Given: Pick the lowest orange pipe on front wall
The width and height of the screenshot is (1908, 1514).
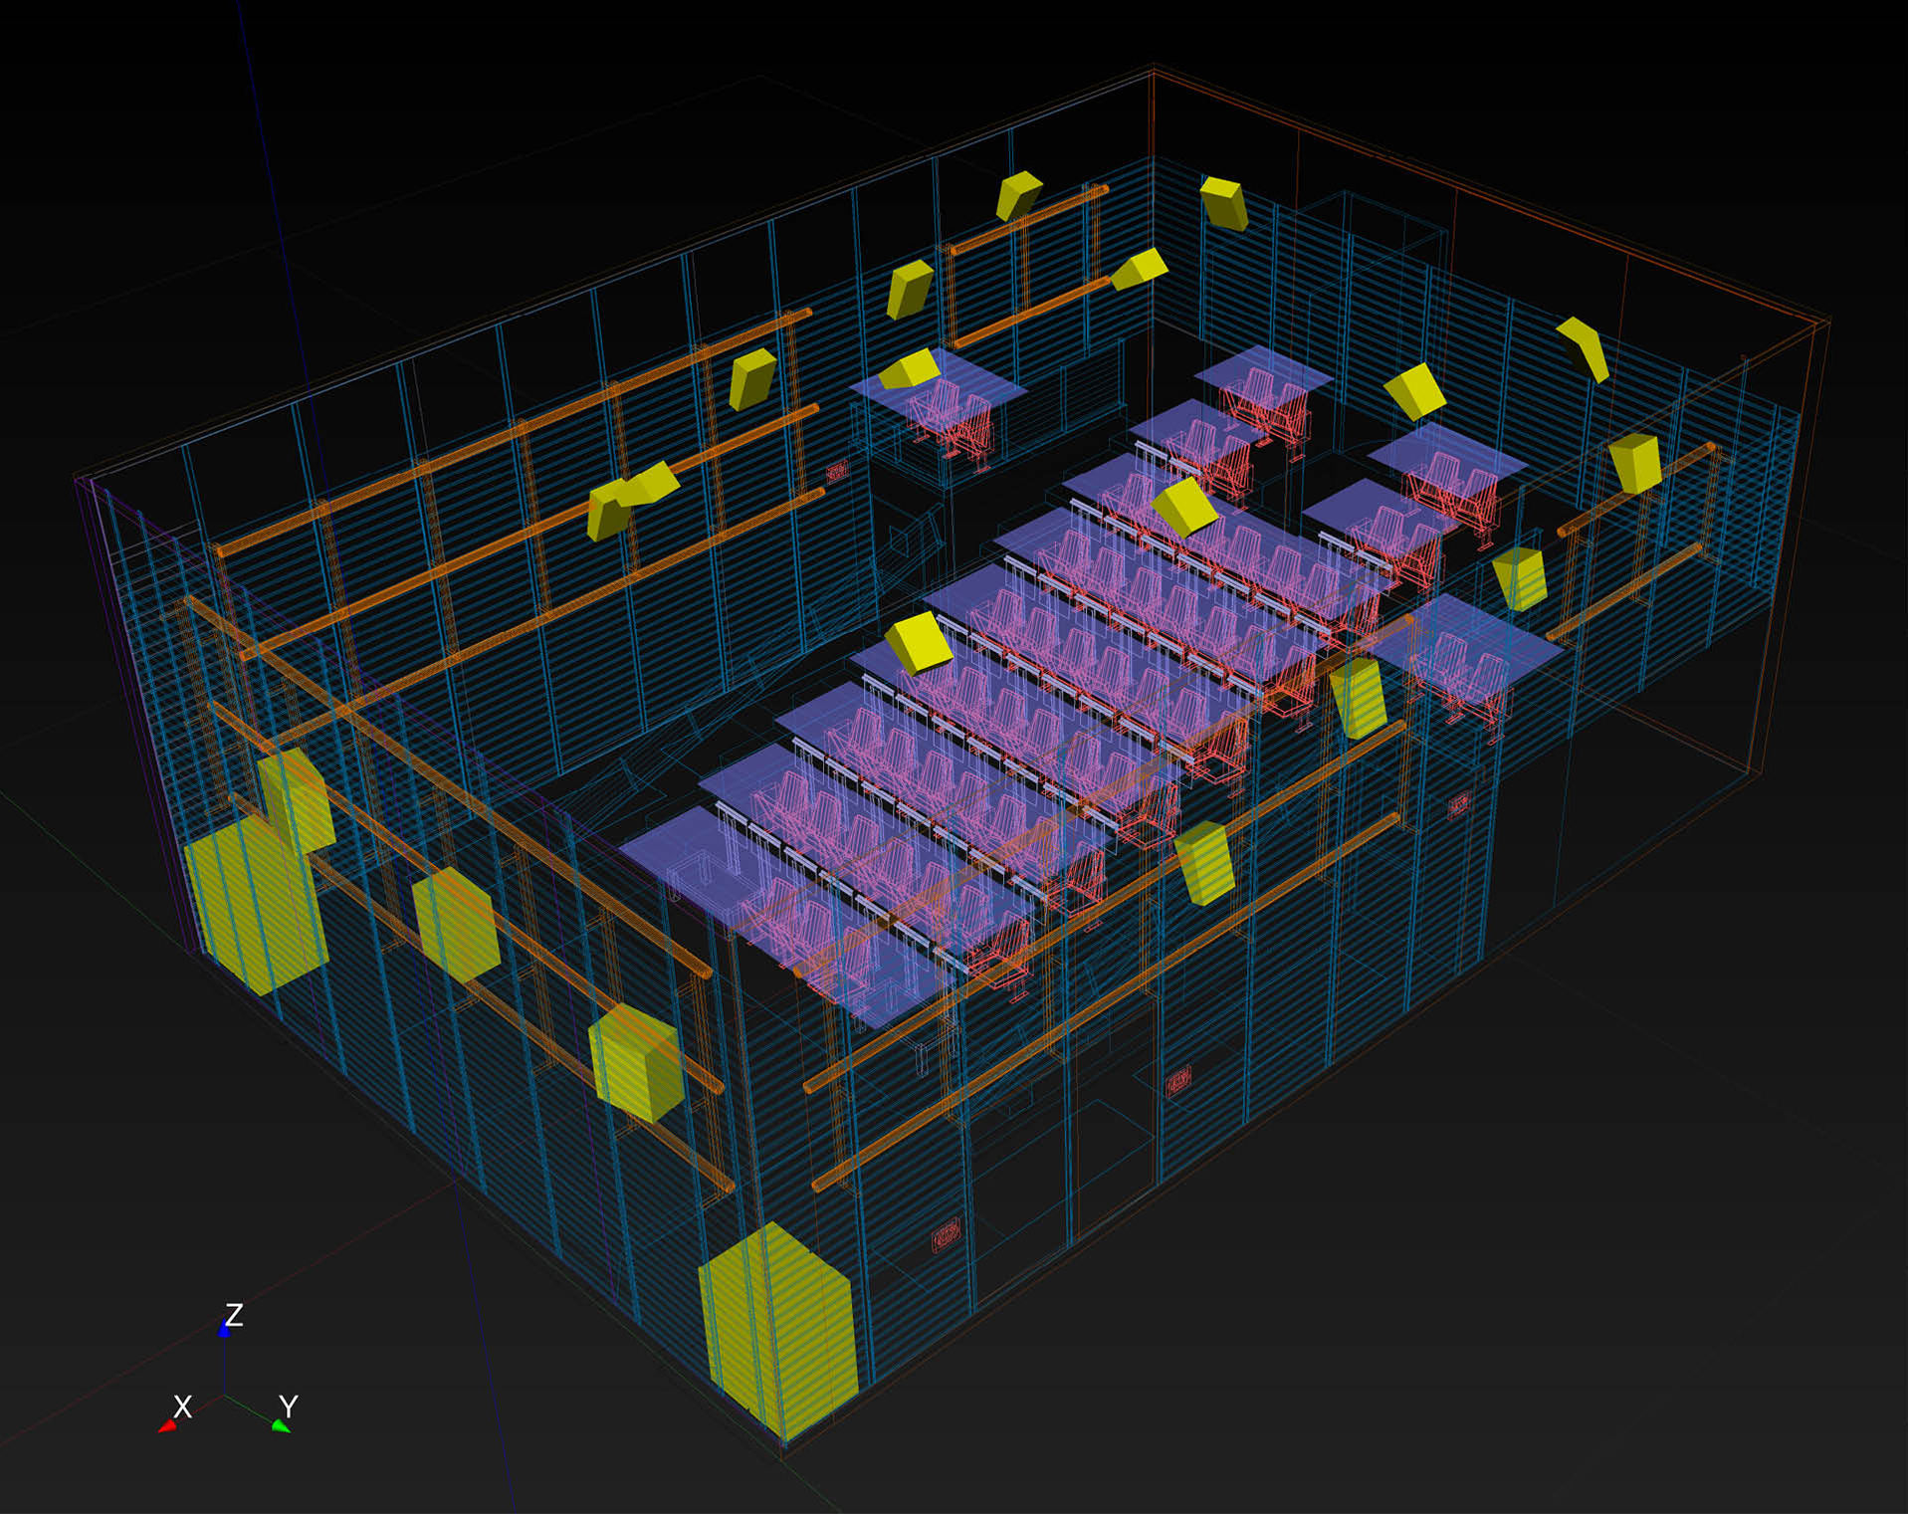Looking at the screenshot, I should point(1105,1000).
